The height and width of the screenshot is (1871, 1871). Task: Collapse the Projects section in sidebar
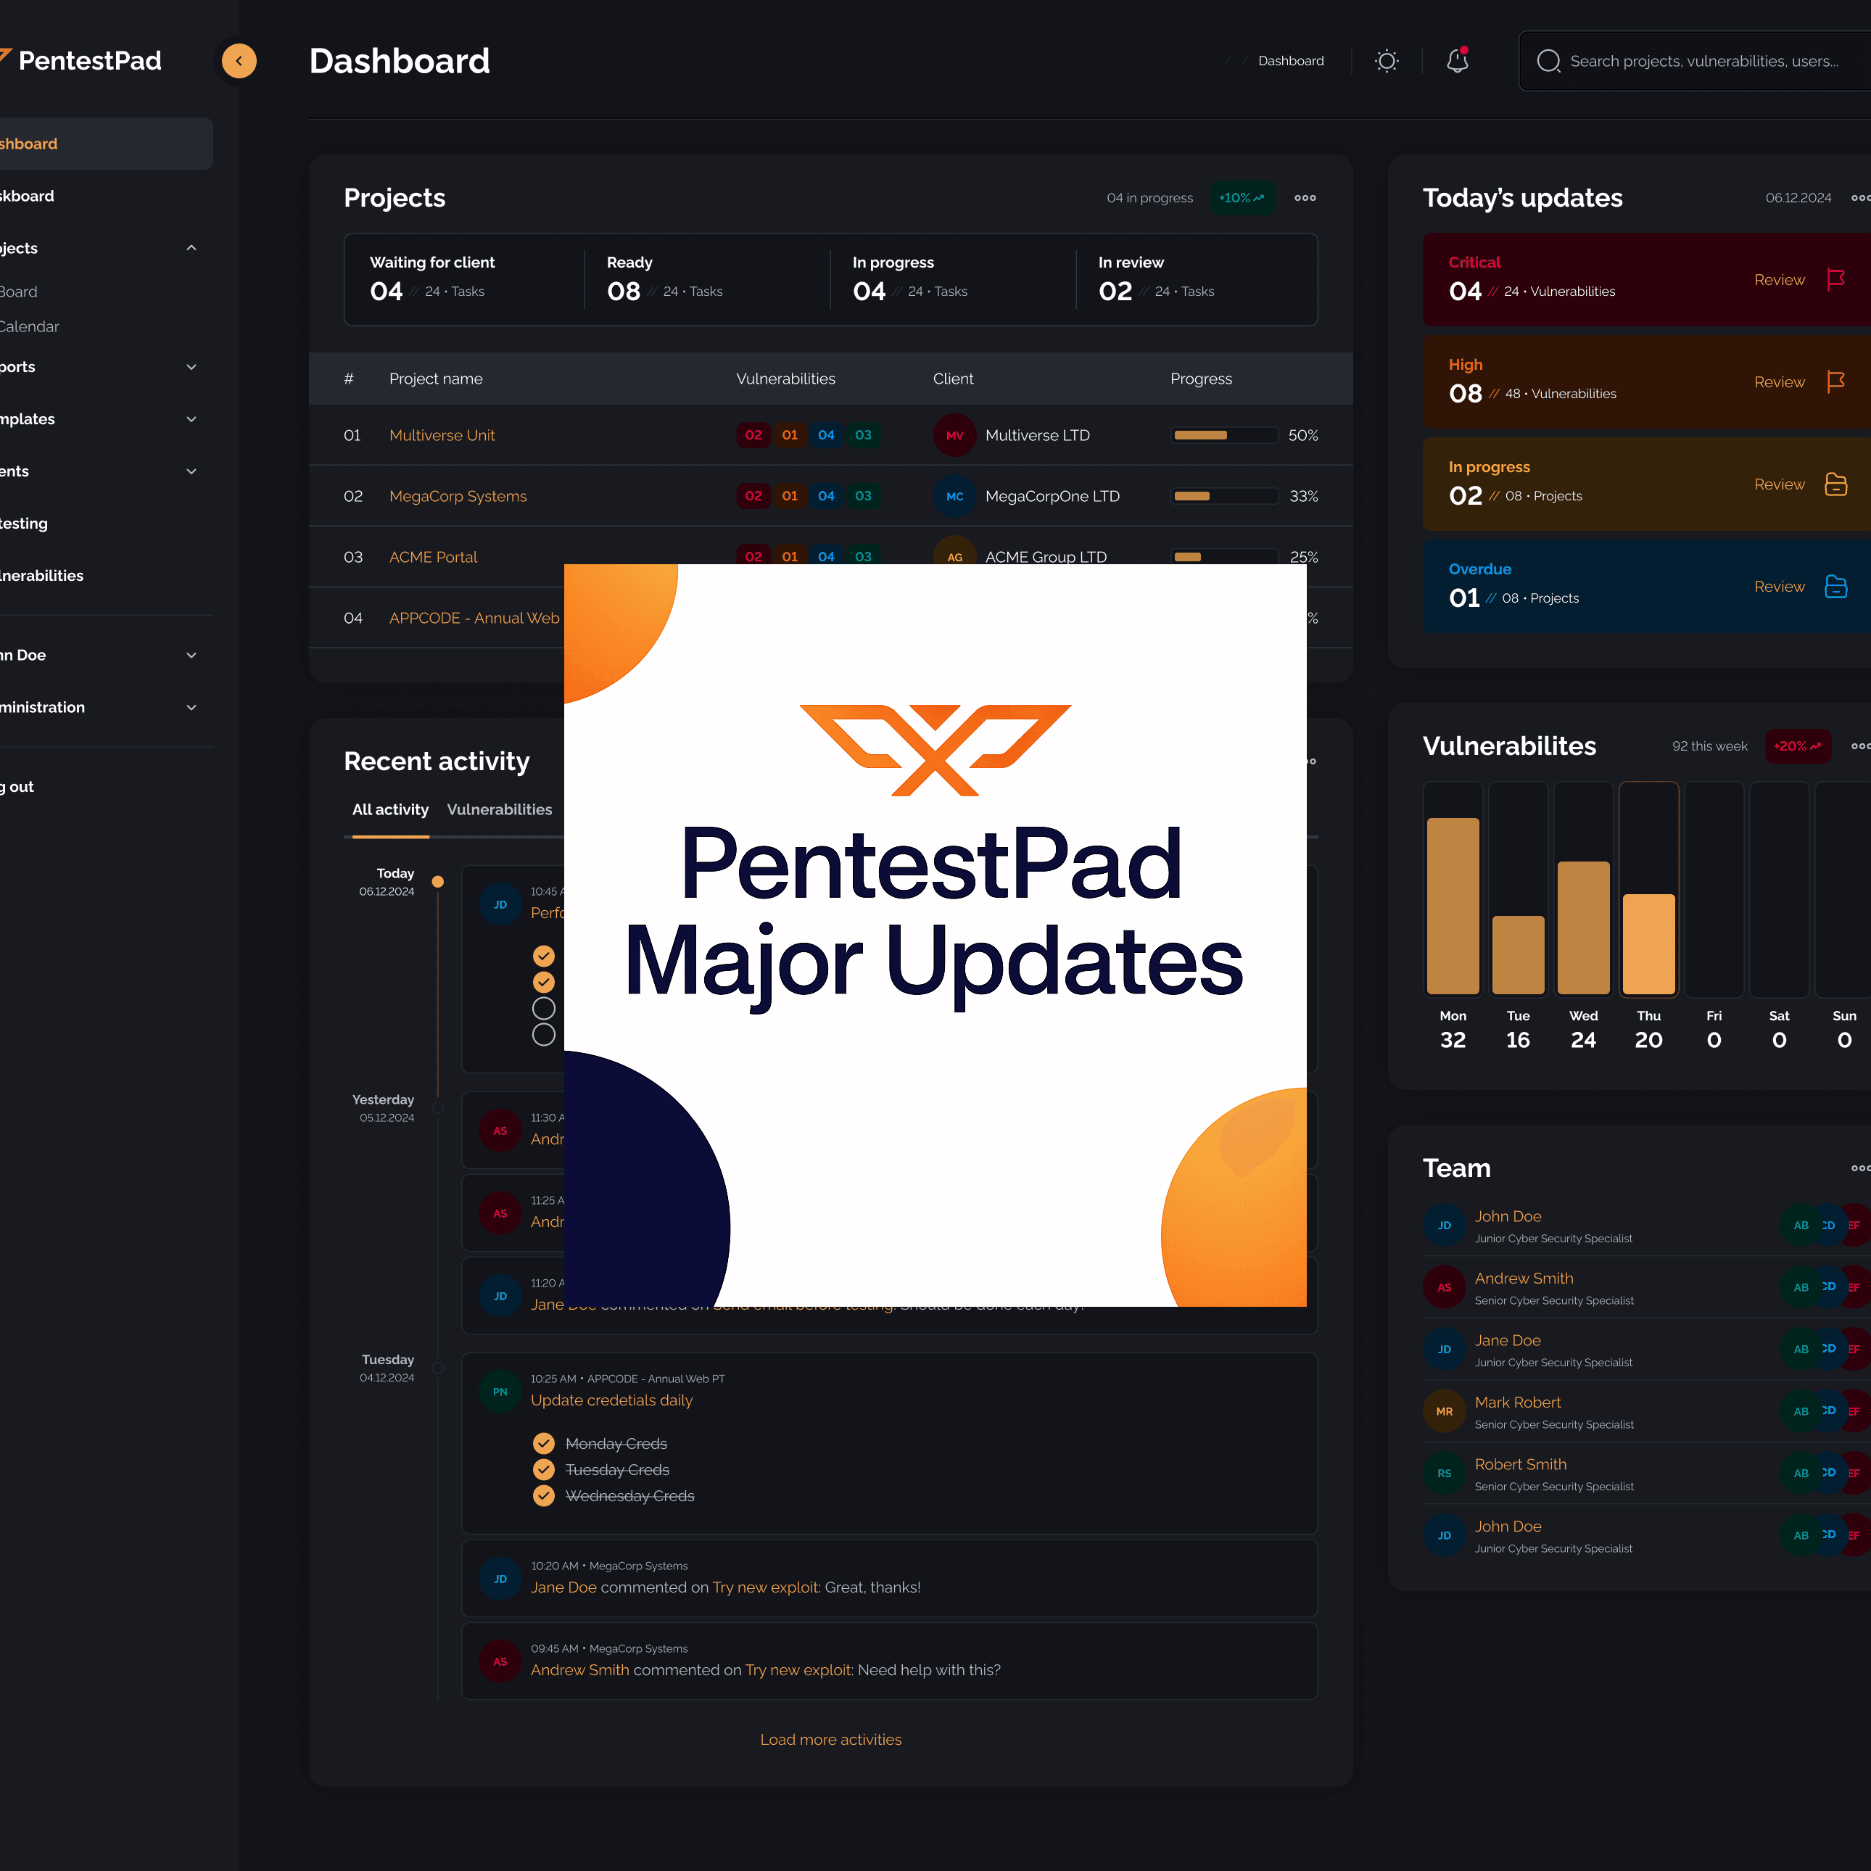[x=191, y=248]
